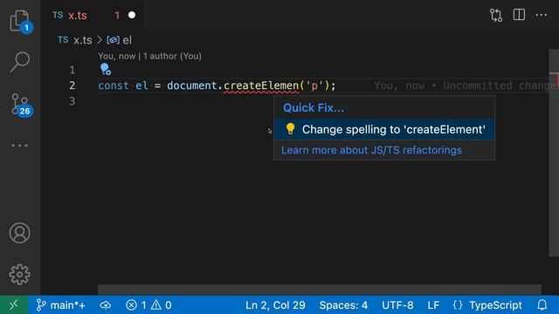Viewport: 559px width, 314px height.
Task: Click the TypeScript braces icon in status bar
Action: 458,305
